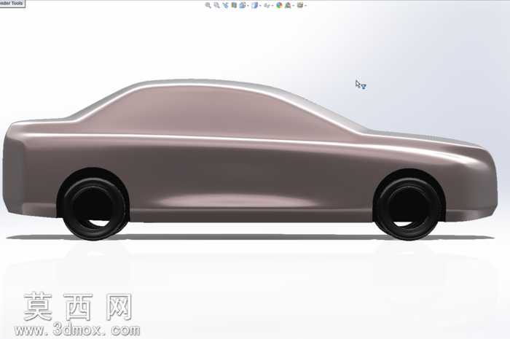Image resolution: width=510 pixels, height=339 pixels.
Task: Expand the View Orientation dropdown arrow
Action: (248, 5)
